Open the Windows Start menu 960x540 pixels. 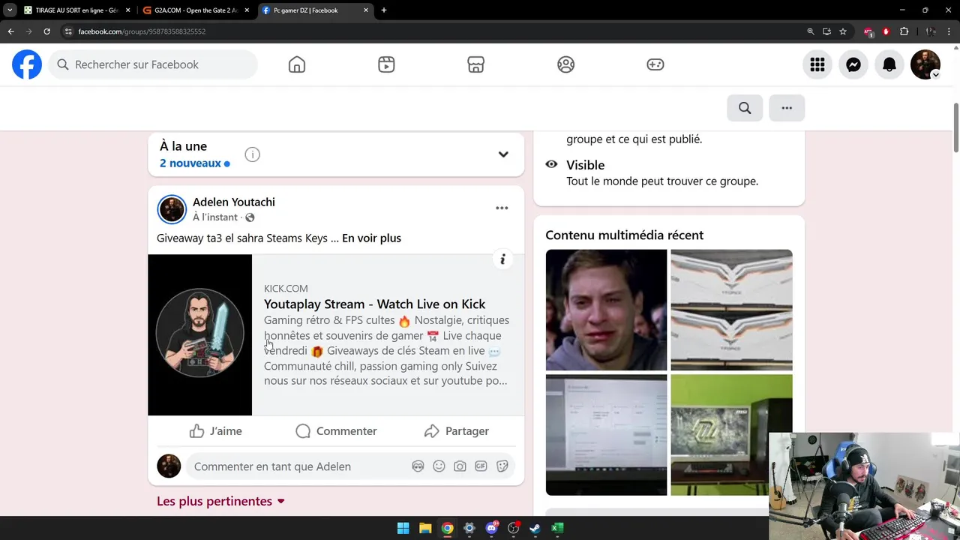click(403, 528)
